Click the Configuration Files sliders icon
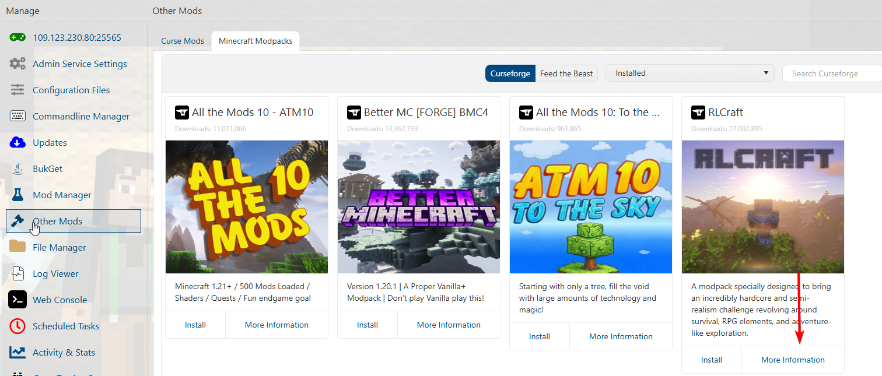 click(x=17, y=90)
